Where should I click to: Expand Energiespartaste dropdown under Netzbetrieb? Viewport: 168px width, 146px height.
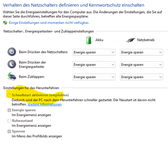coord(142,64)
